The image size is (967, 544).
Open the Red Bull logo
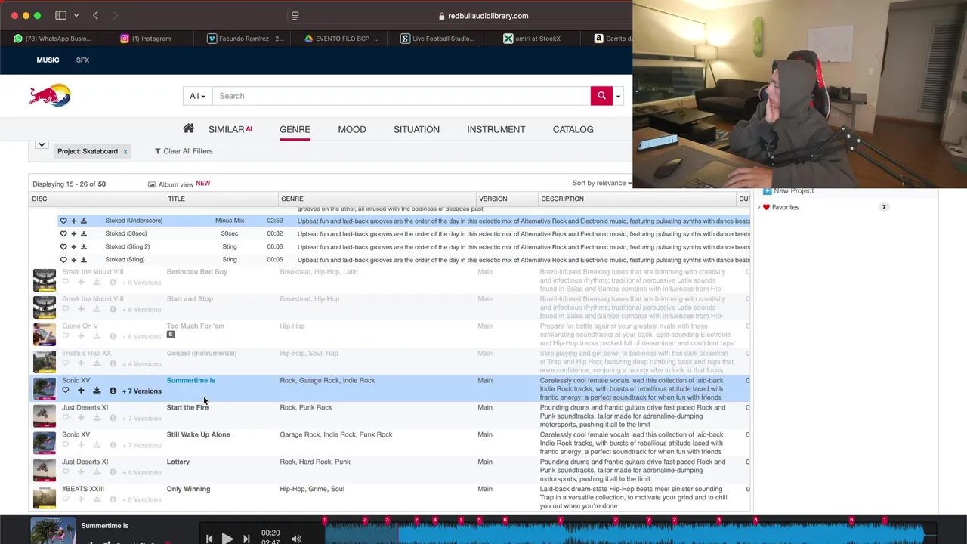(x=50, y=96)
